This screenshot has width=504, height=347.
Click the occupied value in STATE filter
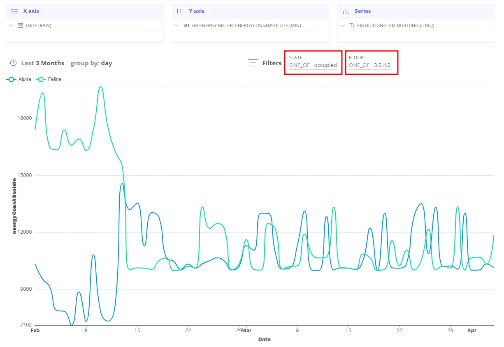coord(325,65)
